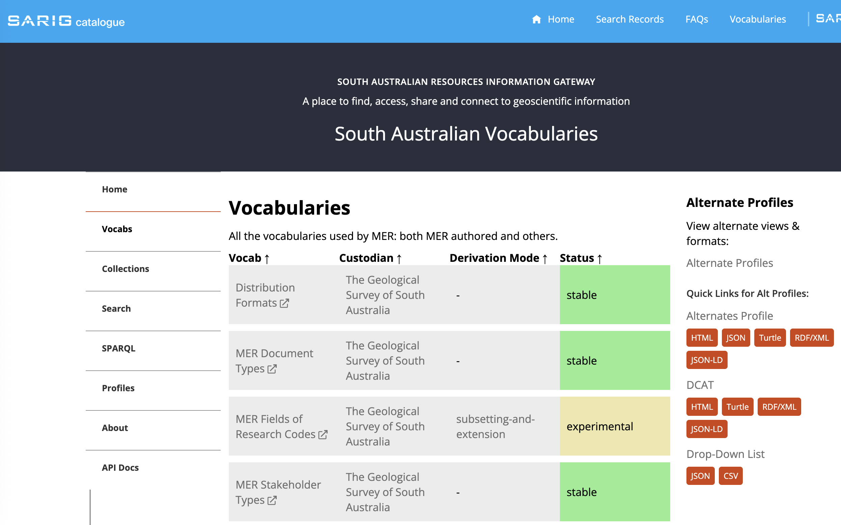841x525 pixels.
Task: Open external link icon beside MER Document Types
Action: tap(272, 369)
